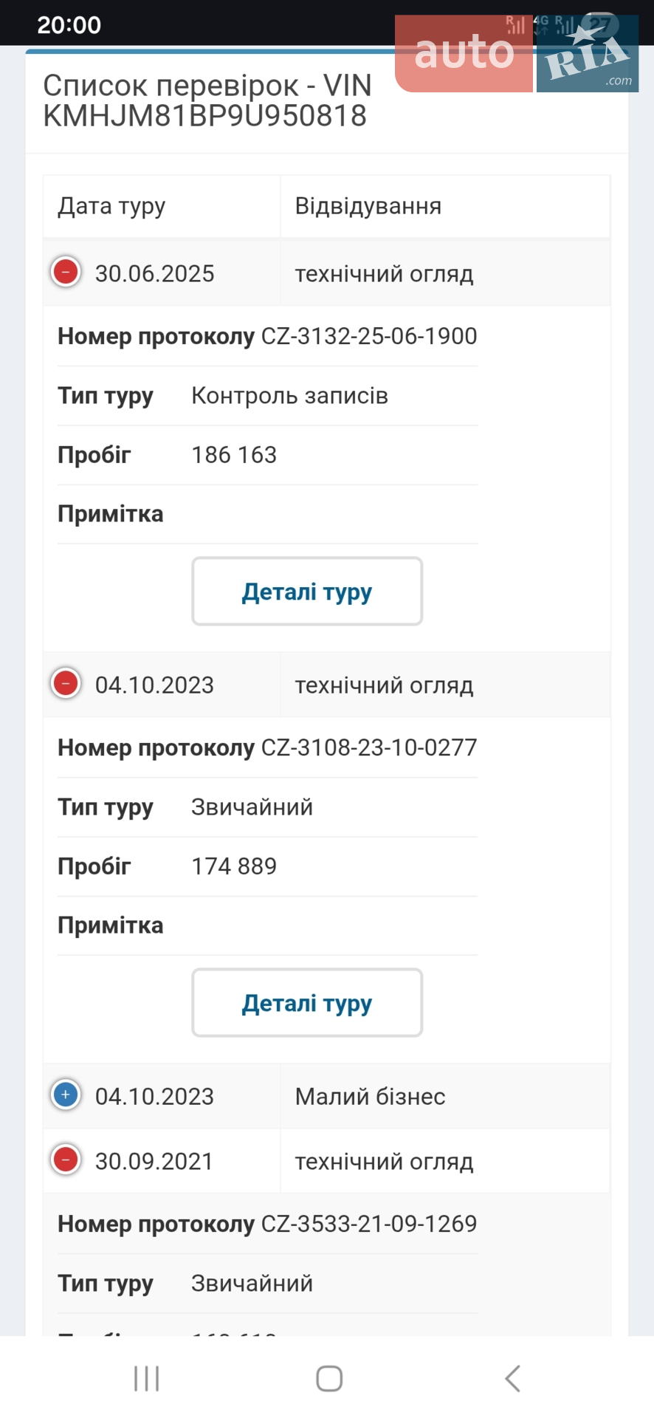654x1418 pixels.
Task: Tap the Android back arrow icon
Action: (512, 1378)
